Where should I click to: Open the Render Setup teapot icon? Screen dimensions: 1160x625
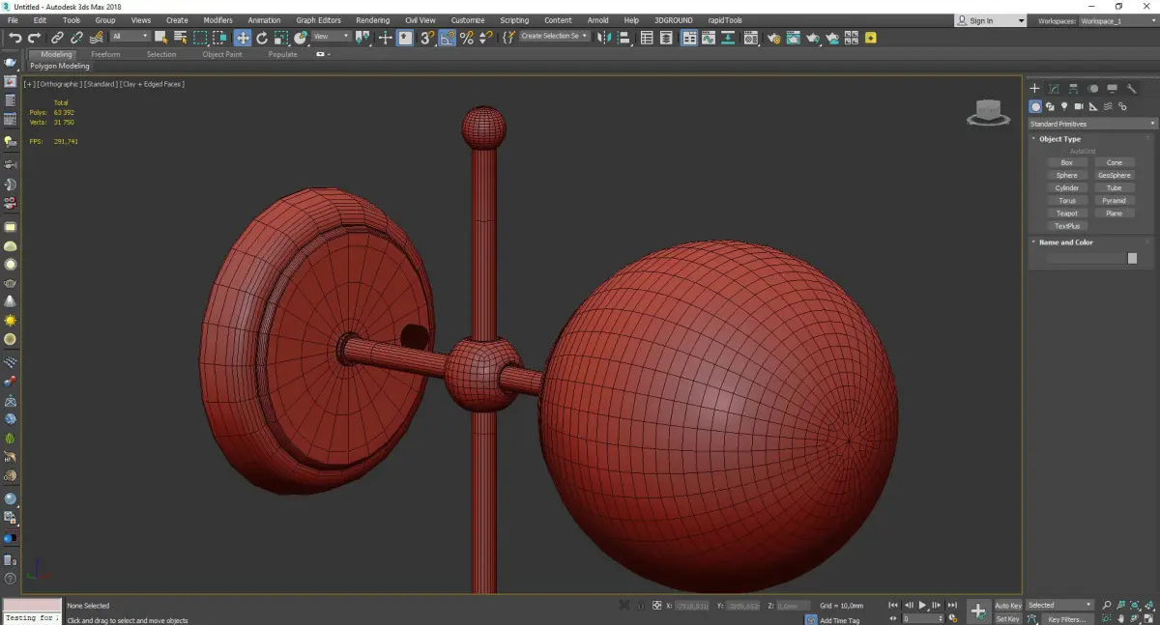click(x=773, y=37)
